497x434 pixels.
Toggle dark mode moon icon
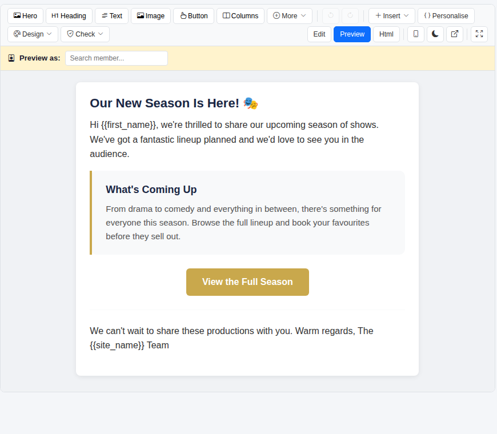(x=435, y=34)
